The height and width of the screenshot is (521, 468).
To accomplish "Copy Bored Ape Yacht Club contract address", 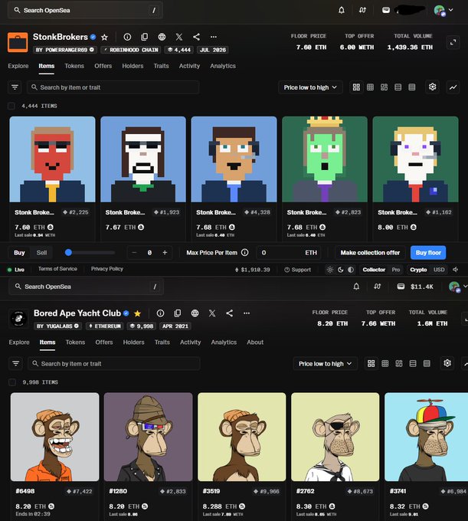I will [x=178, y=313].
